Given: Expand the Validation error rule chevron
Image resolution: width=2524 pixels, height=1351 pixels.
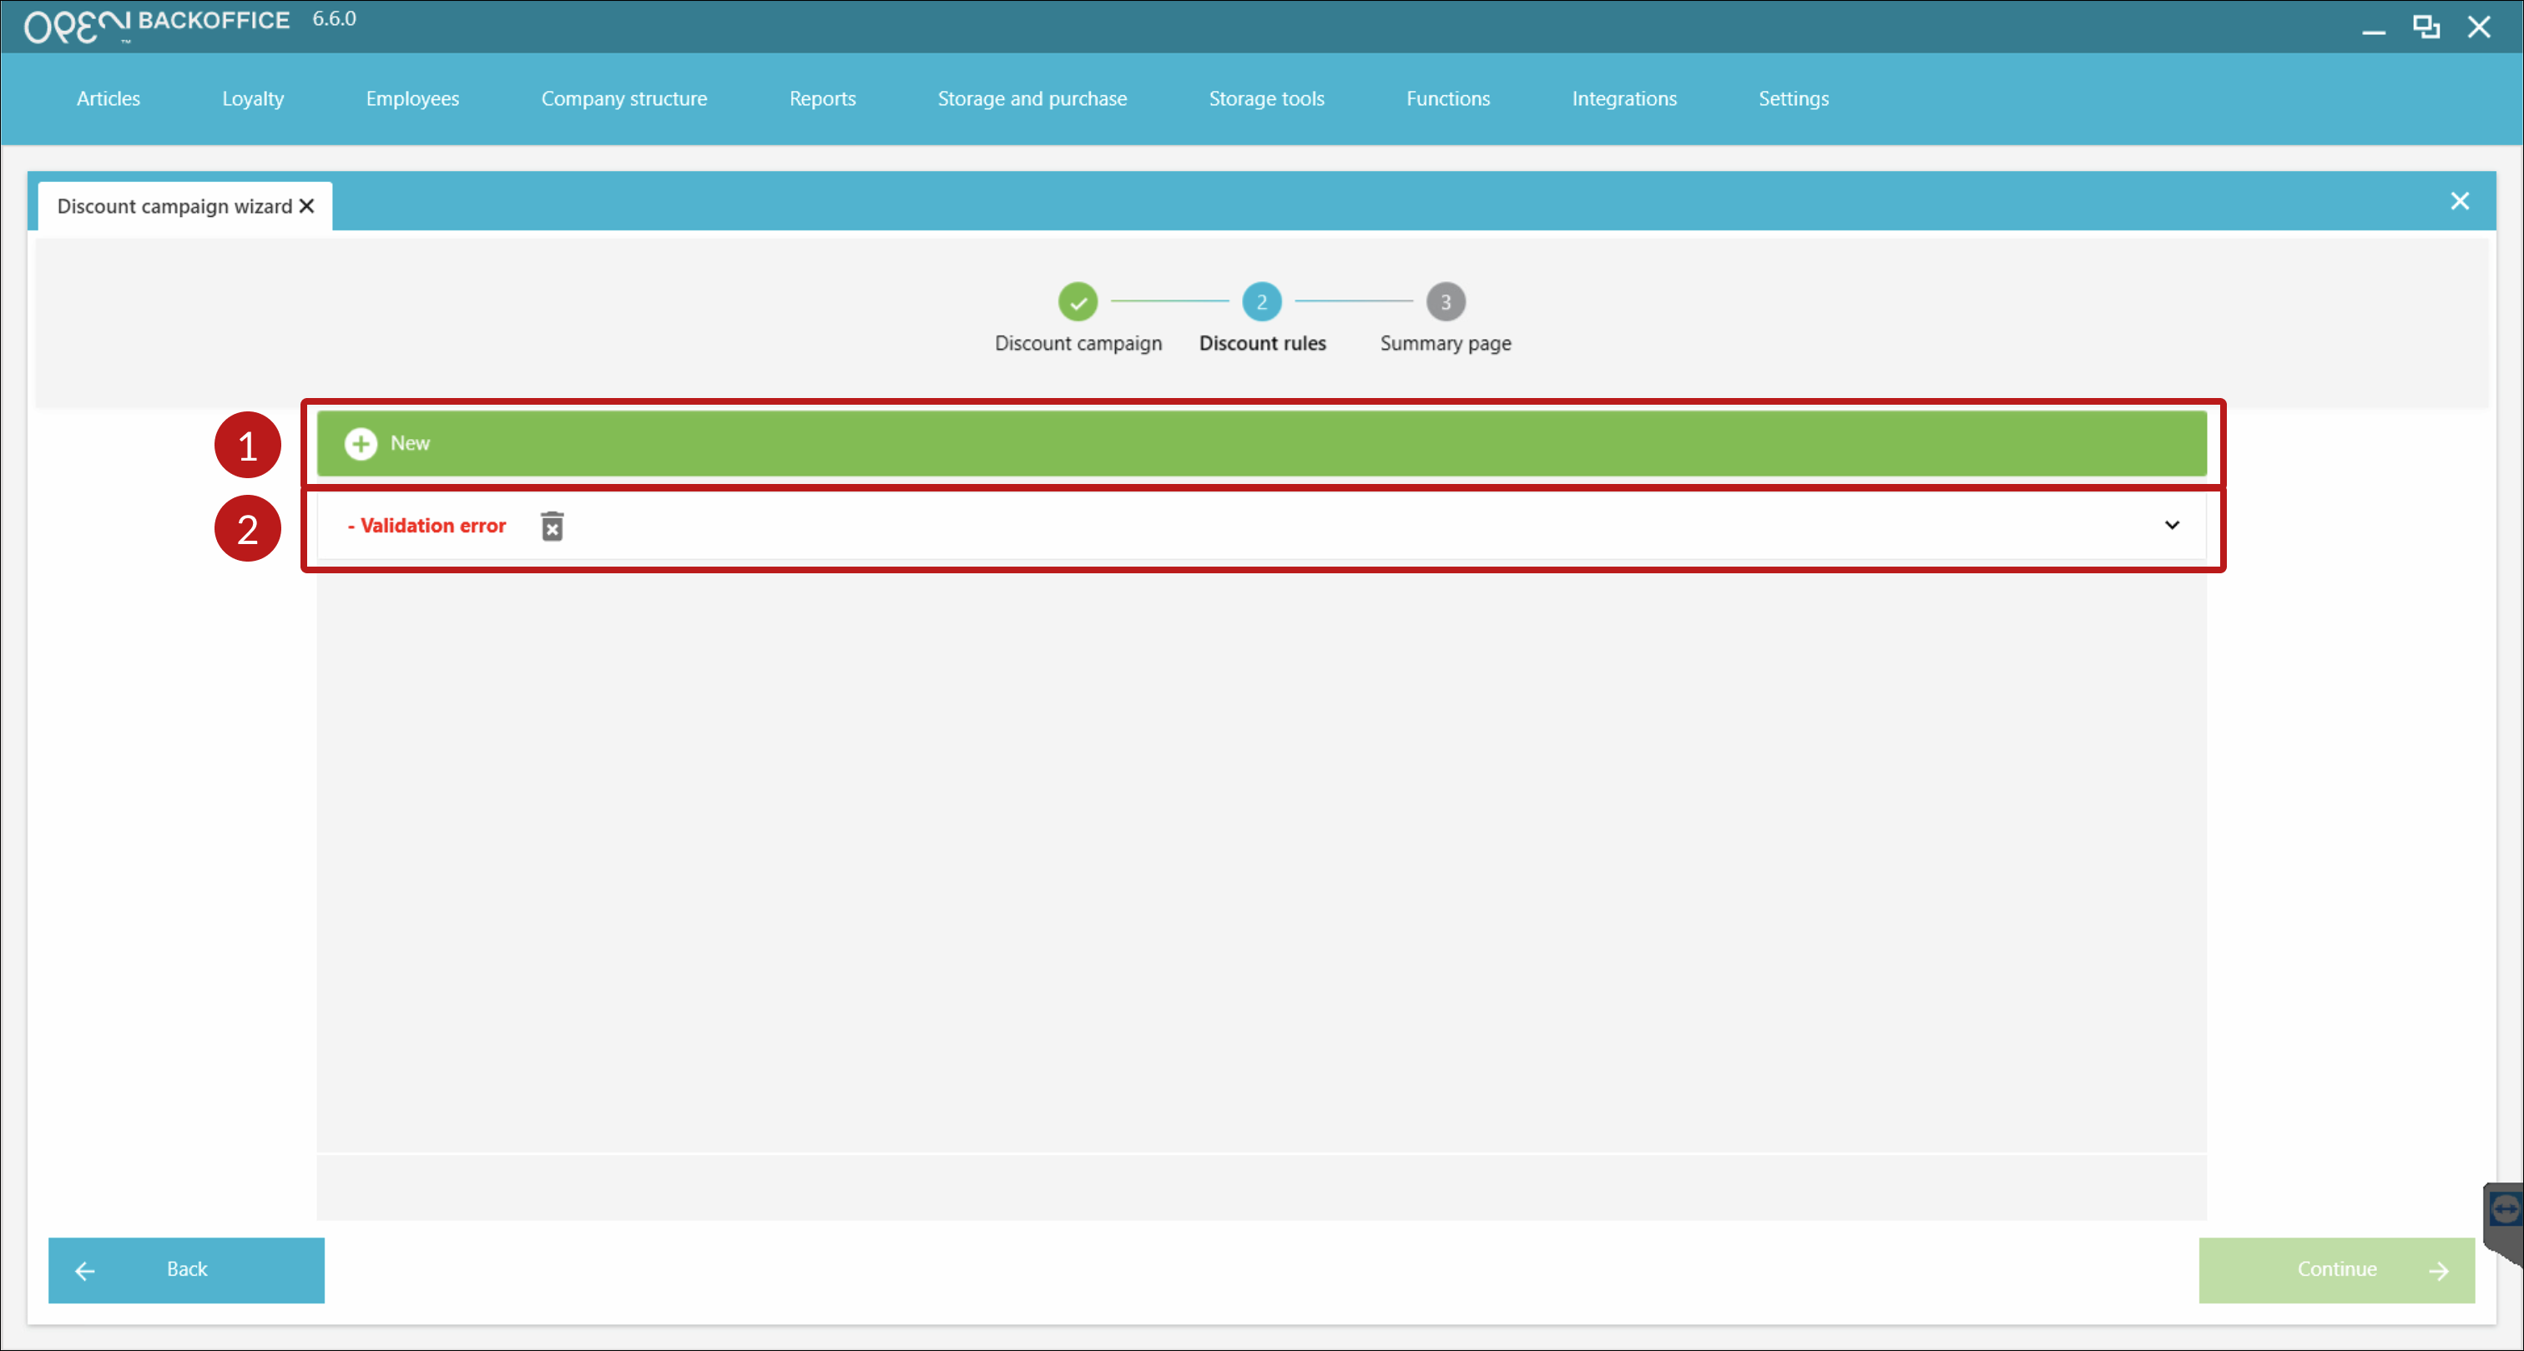Looking at the screenshot, I should click(x=2171, y=525).
